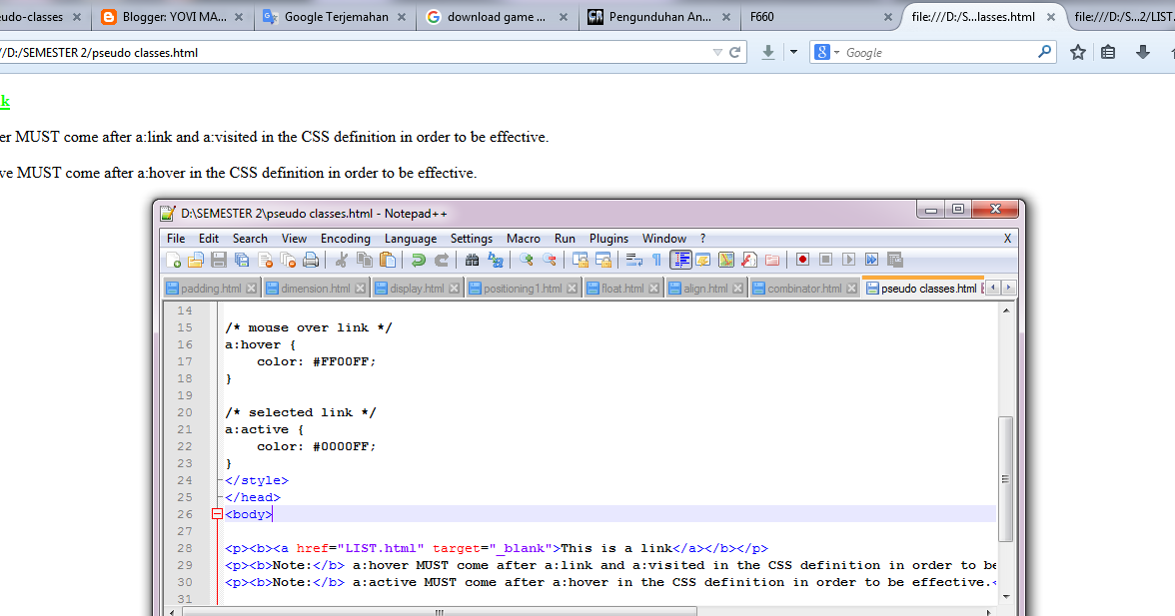Click the Stop recording macro icon

[825, 260]
